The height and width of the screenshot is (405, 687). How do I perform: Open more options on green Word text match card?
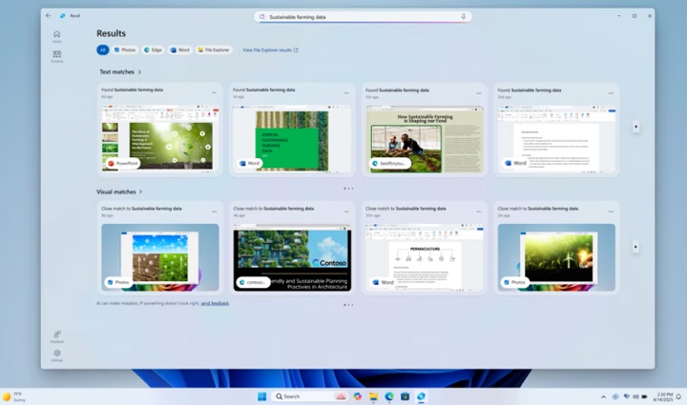346,92
